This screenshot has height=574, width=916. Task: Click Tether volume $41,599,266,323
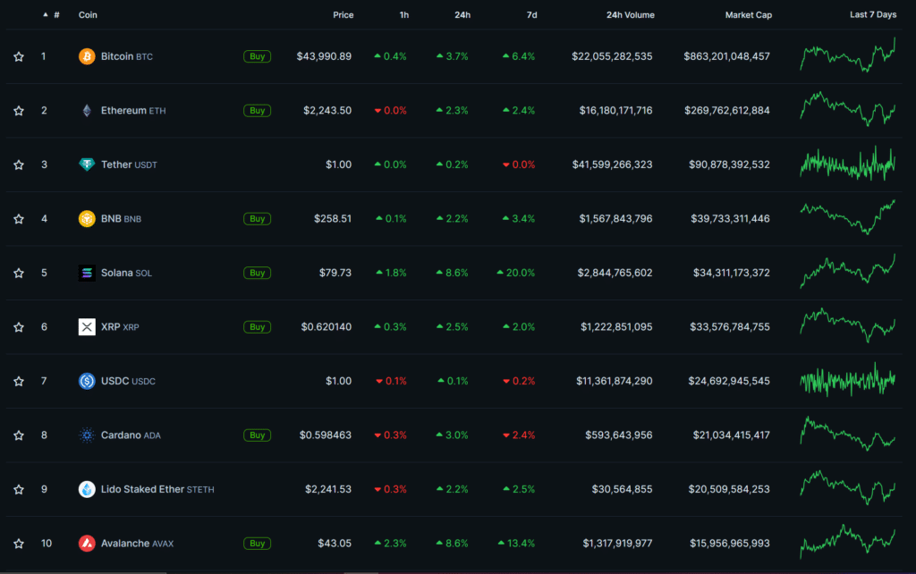612,165
